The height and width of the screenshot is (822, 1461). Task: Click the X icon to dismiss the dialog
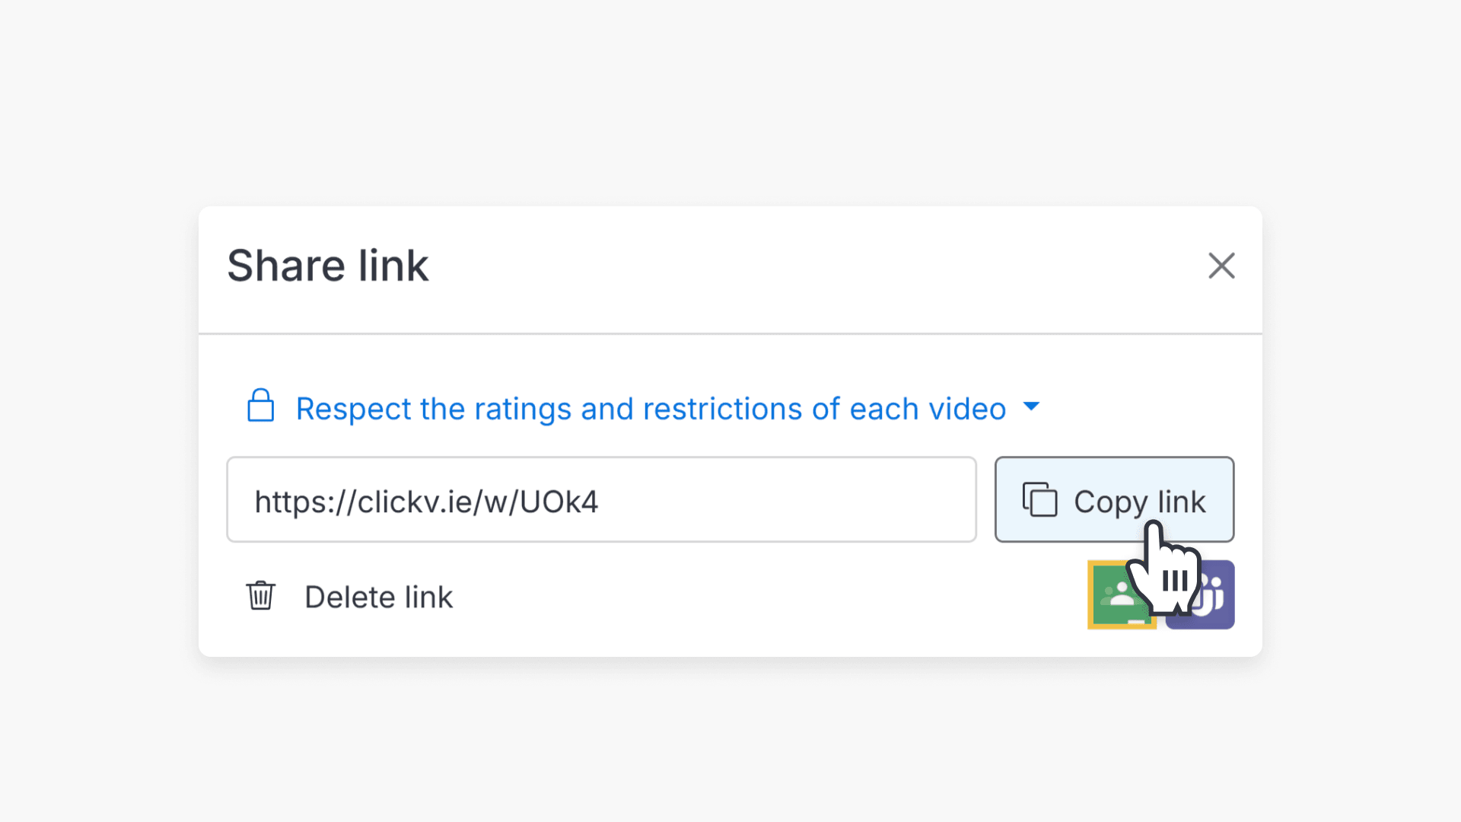tap(1221, 266)
